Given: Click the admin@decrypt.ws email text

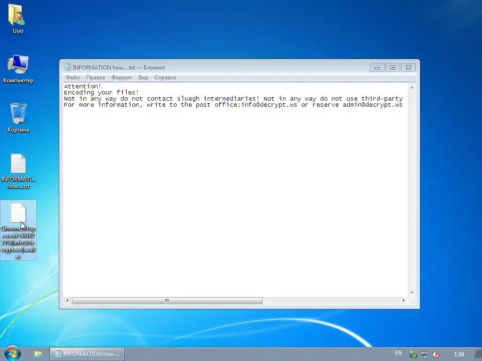Looking at the screenshot, I should point(373,105).
